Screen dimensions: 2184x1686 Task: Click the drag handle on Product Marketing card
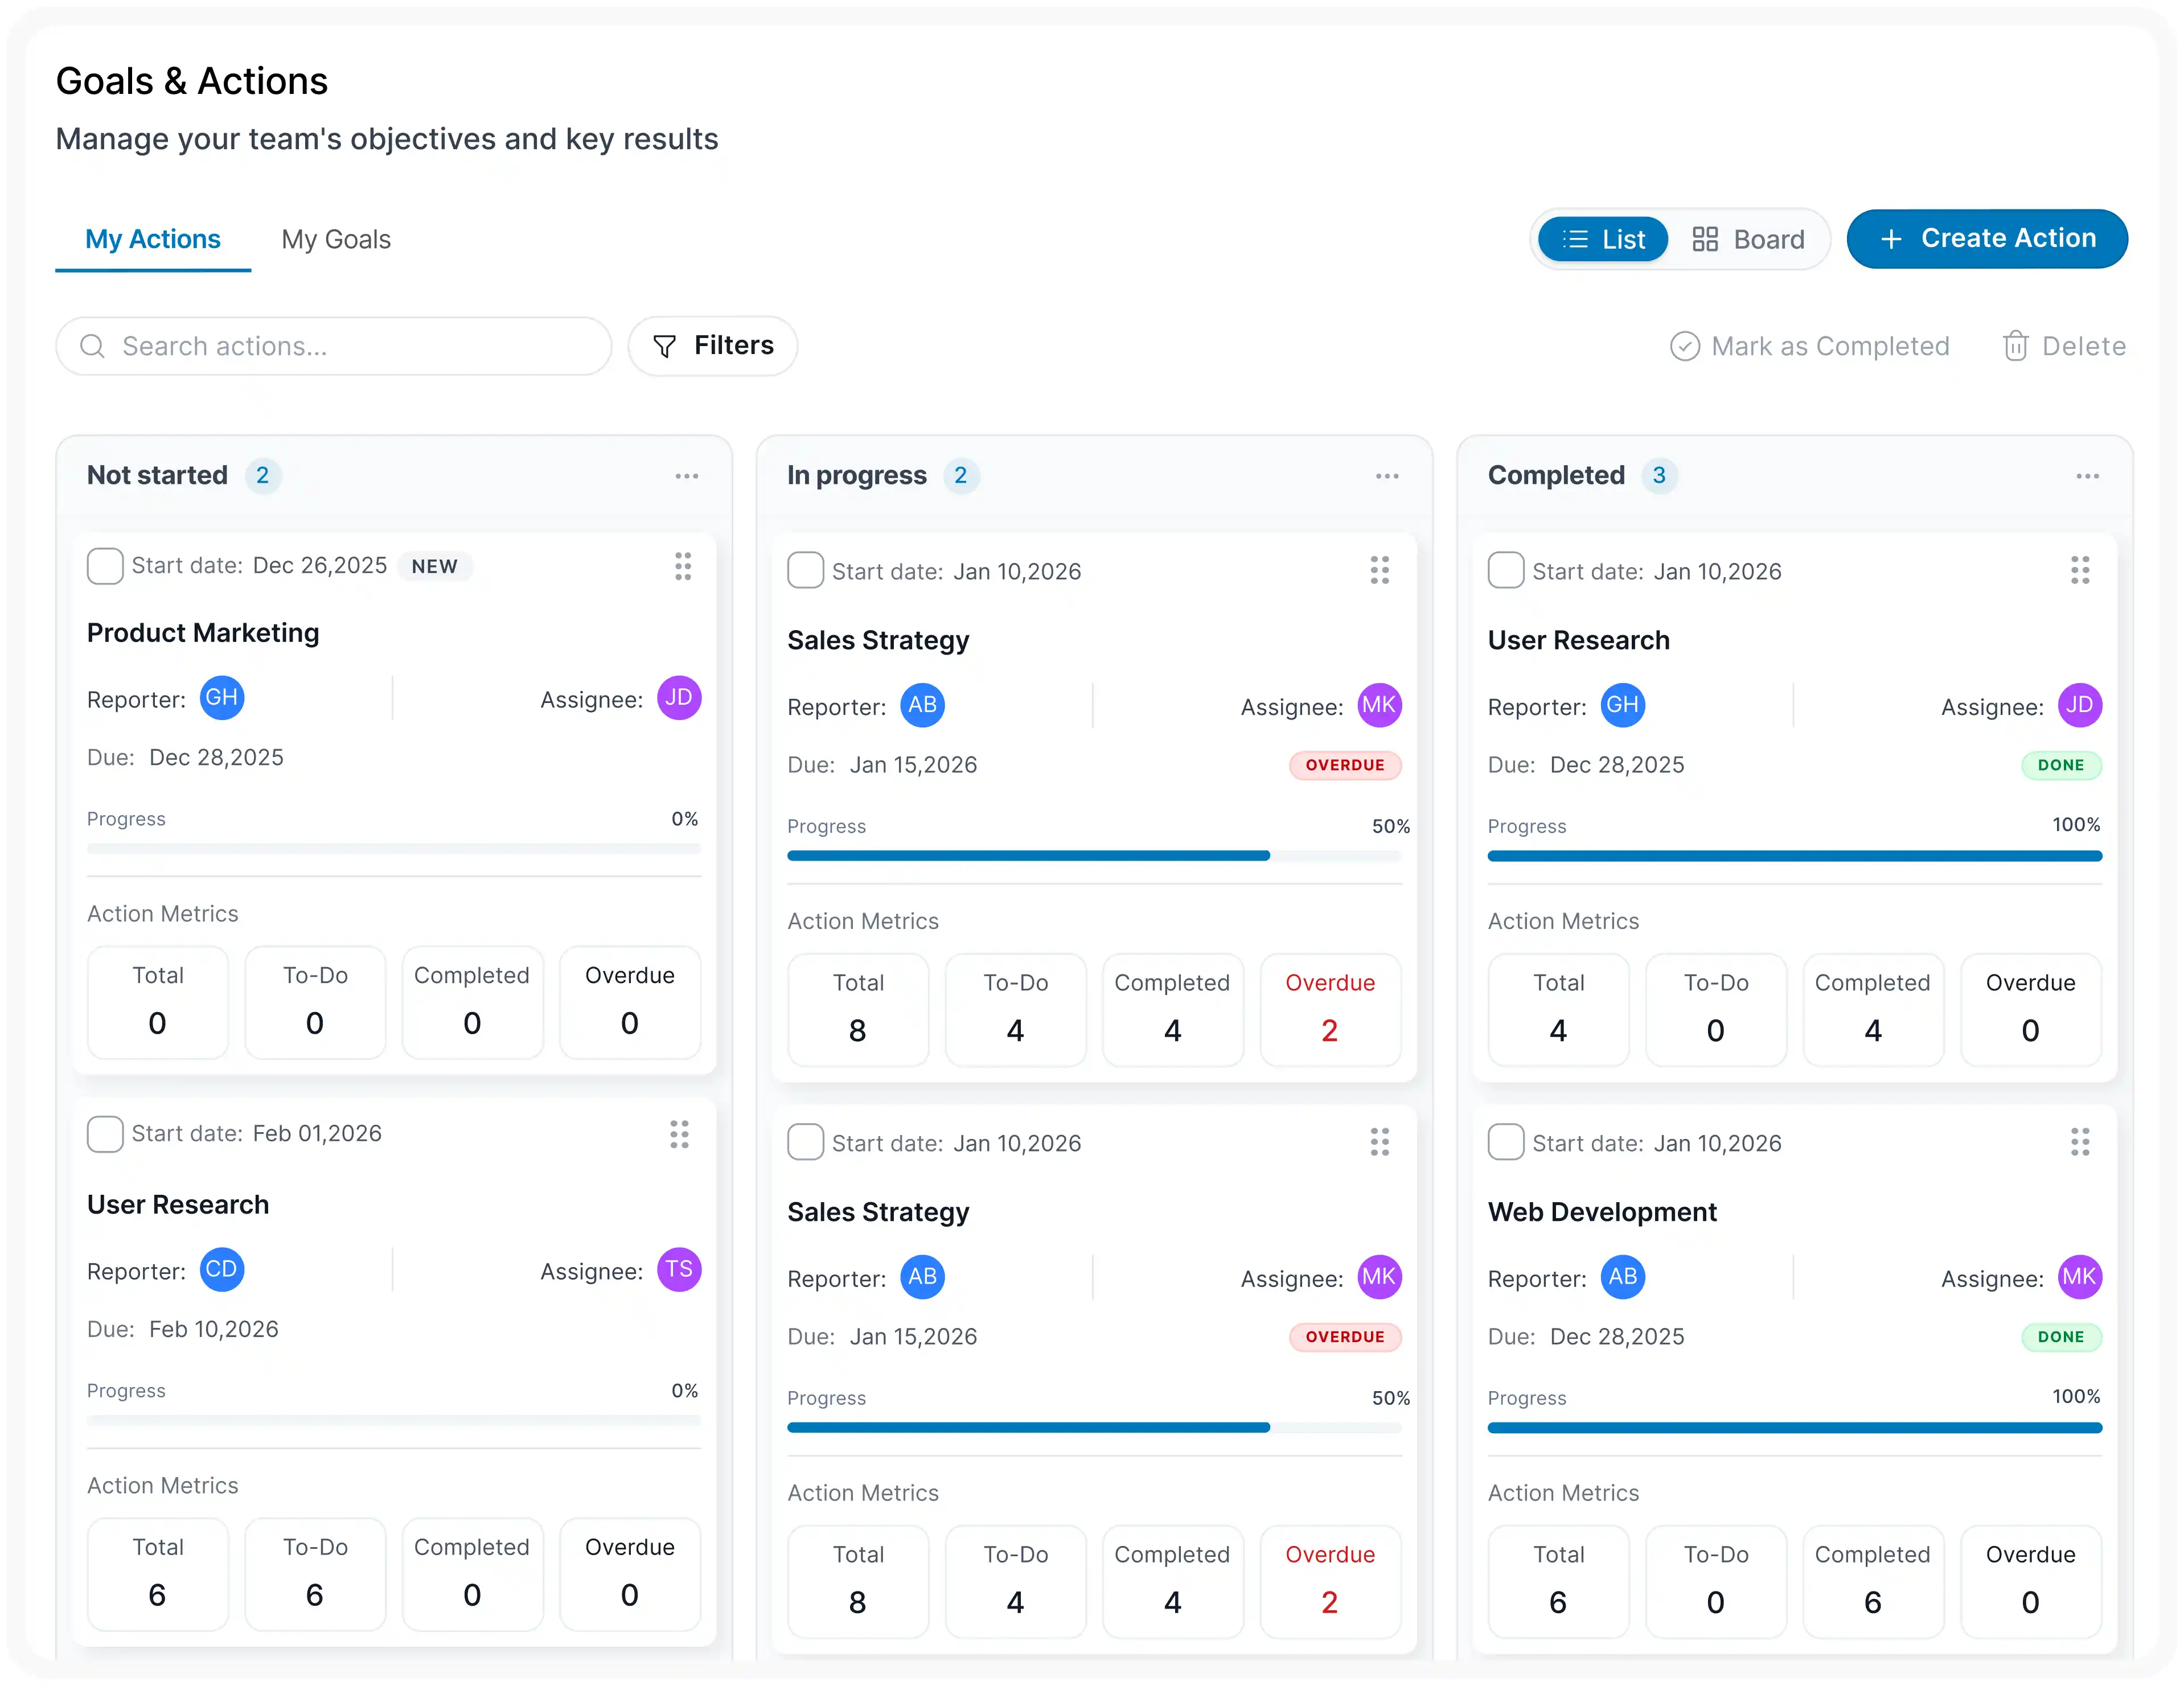pos(682,566)
